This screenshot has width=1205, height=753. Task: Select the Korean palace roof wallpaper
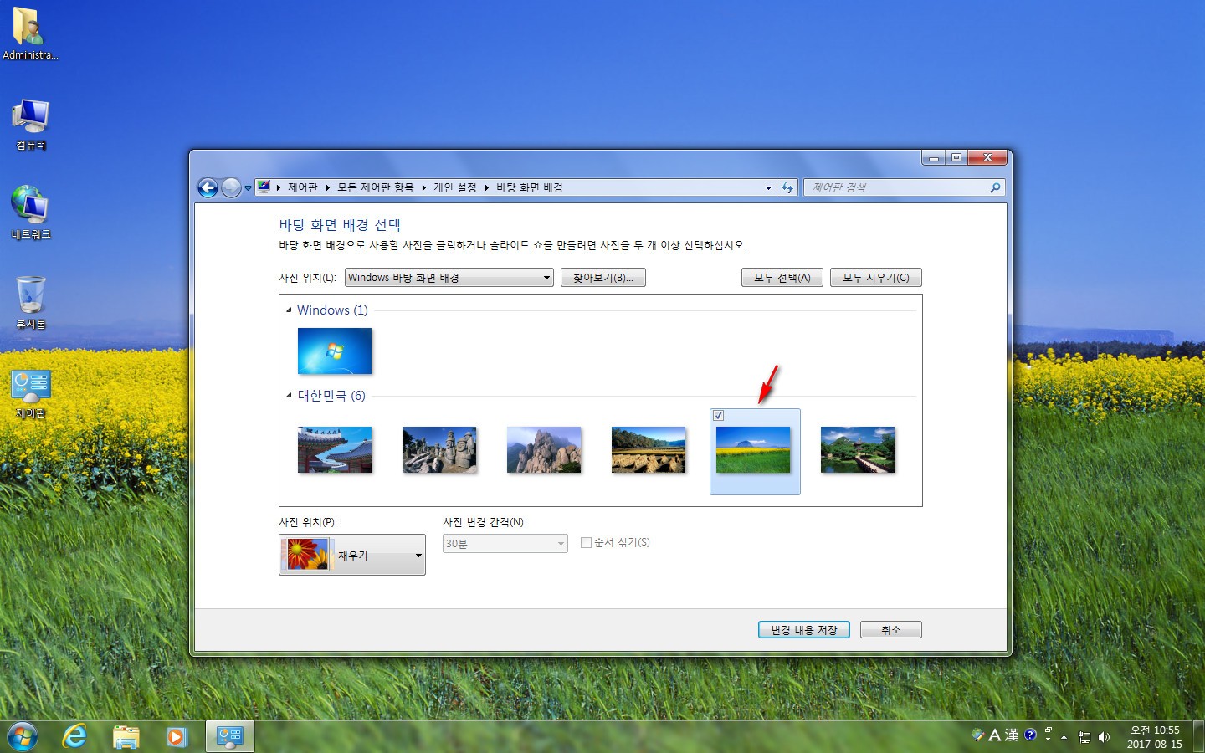pos(335,449)
